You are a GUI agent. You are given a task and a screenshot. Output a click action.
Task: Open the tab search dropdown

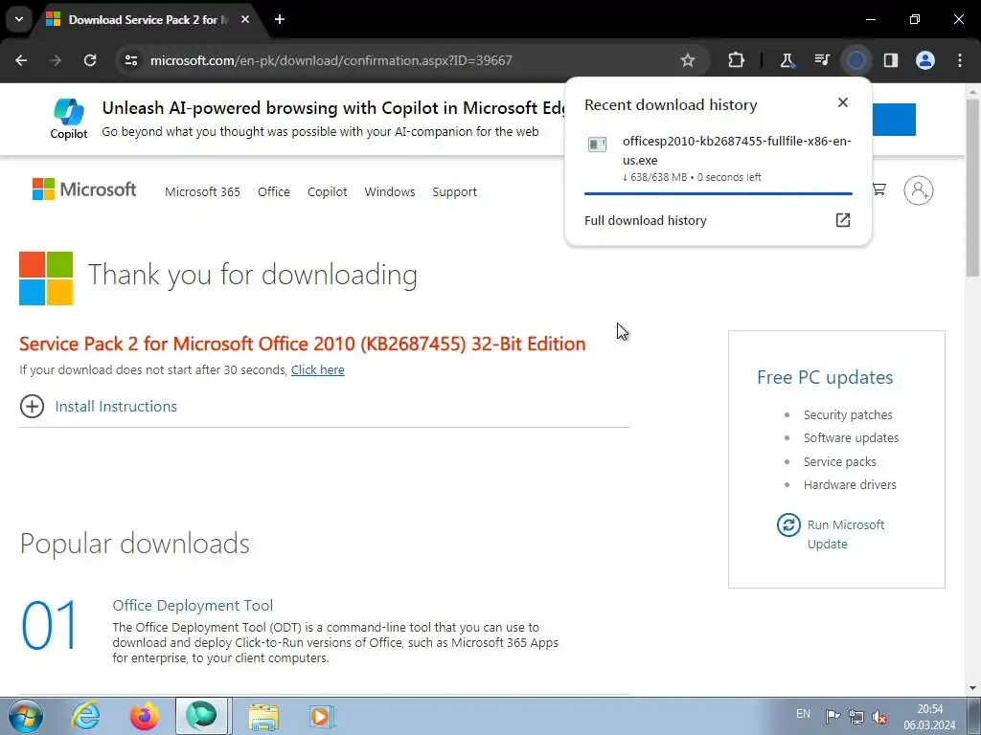[x=19, y=19]
